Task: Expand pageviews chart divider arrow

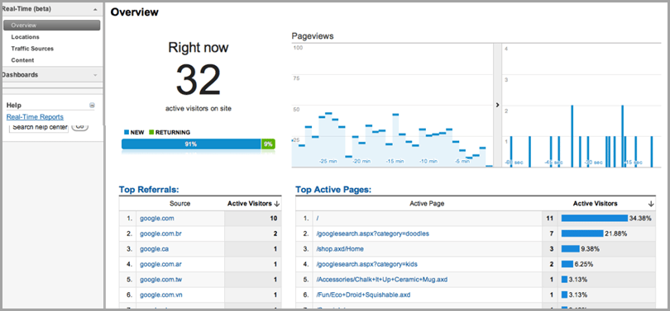Action: 497,105
